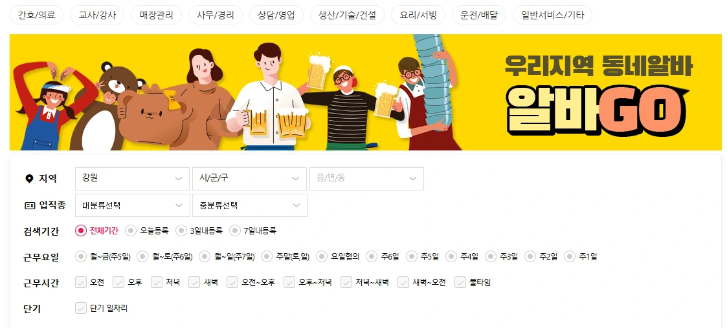
Task: Open the 읍/면/동 neighborhood dropdown
Action: click(367, 179)
